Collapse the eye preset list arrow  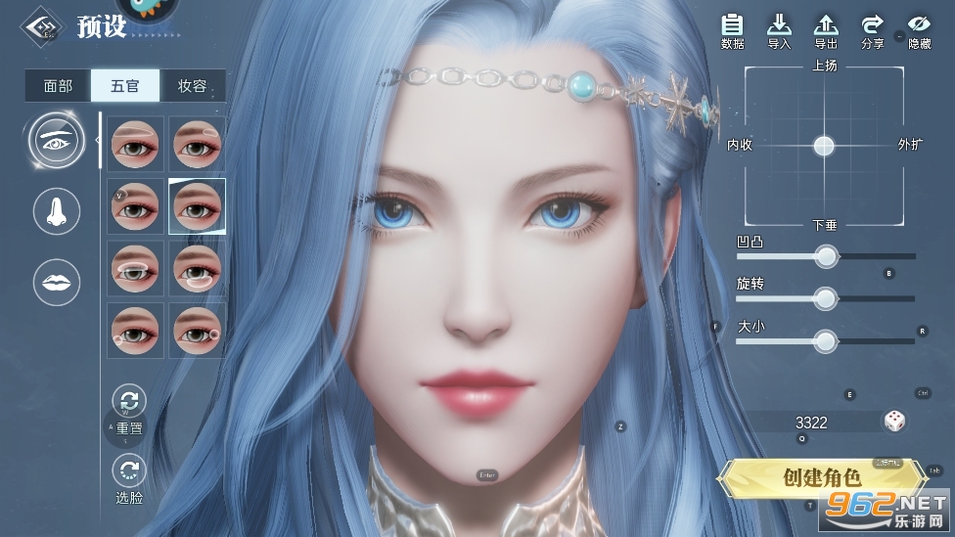(x=98, y=140)
